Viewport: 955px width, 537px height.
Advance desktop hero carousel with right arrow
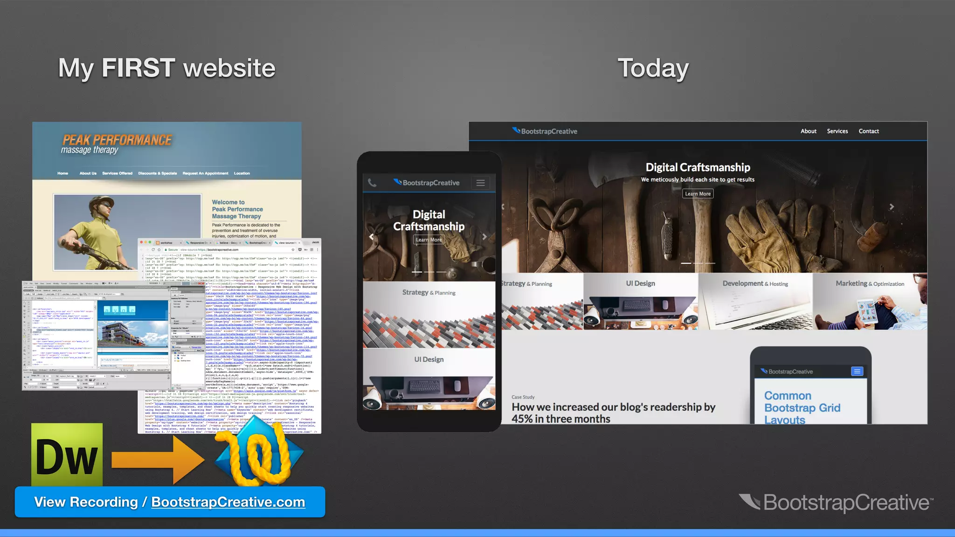[892, 207]
